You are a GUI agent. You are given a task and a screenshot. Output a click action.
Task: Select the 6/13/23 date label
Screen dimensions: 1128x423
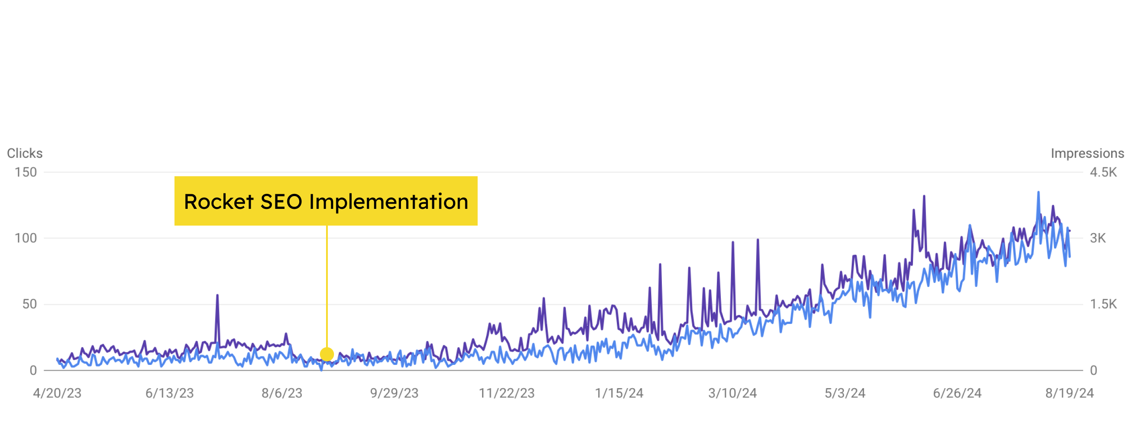170,393
